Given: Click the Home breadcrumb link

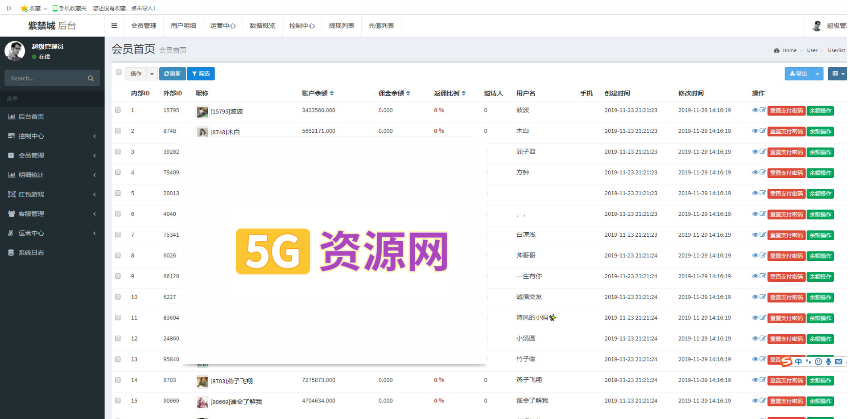Looking at the screenshot, I should pos(789,50).
